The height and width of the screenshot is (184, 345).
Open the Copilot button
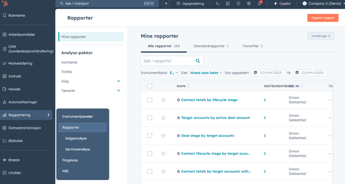point(282,4)
